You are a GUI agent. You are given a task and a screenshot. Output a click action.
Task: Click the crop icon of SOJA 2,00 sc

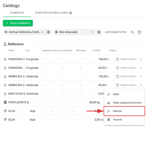pyautogui.click(x=5, y=119)
